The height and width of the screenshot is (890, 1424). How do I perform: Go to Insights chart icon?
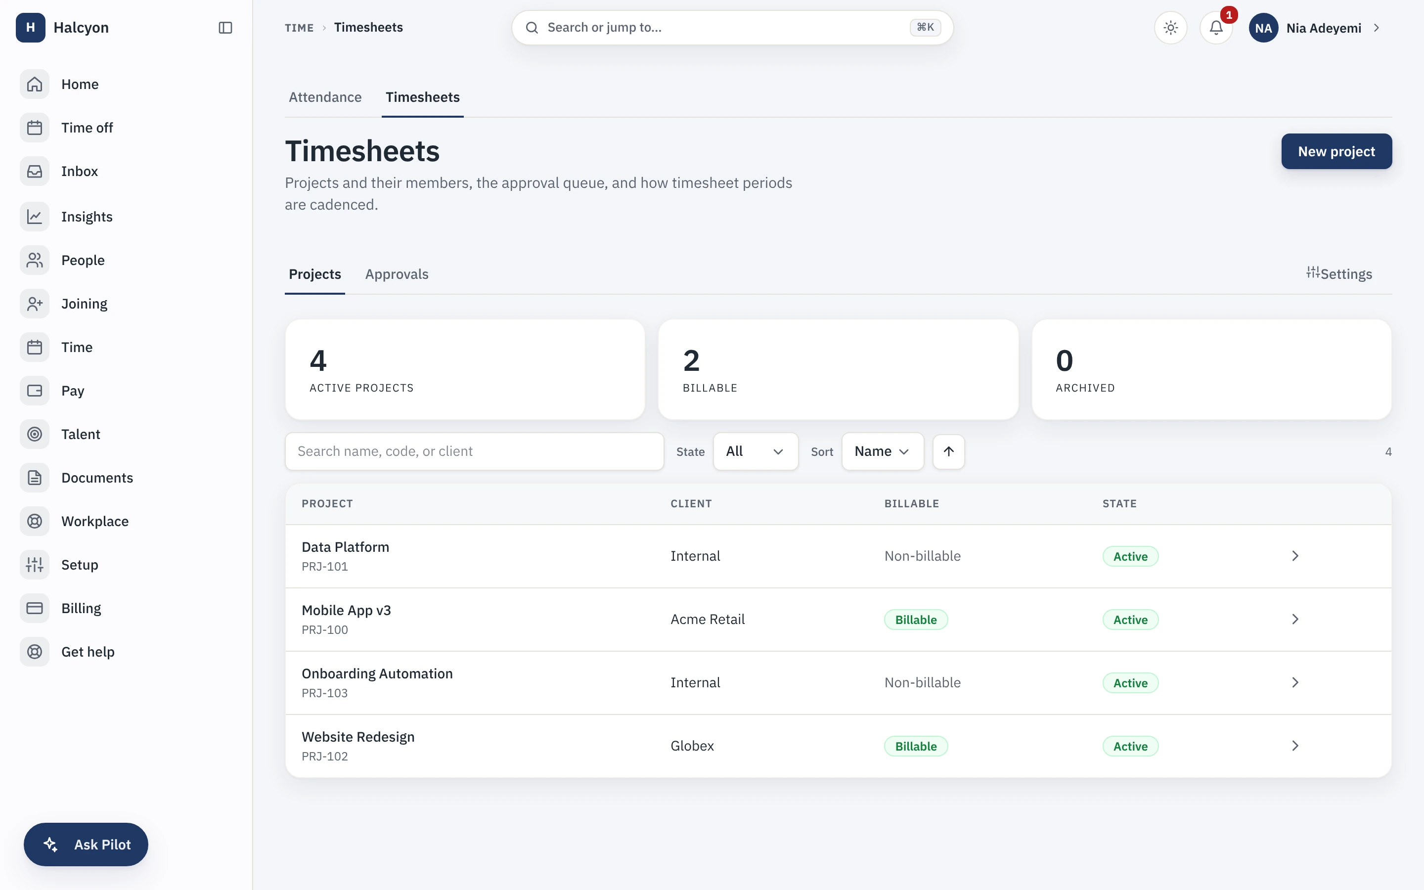click(x=35, y=217)
